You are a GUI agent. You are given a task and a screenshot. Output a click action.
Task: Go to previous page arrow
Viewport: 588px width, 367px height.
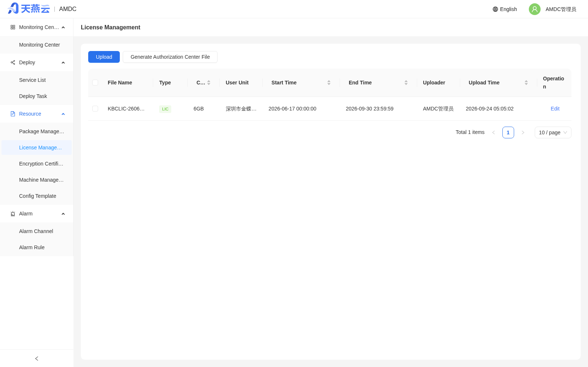(494, 132)
